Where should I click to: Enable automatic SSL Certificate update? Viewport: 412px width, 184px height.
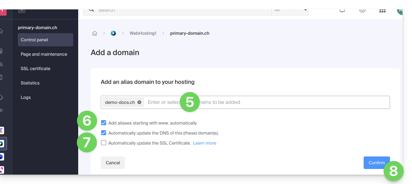tap(104, 143)
